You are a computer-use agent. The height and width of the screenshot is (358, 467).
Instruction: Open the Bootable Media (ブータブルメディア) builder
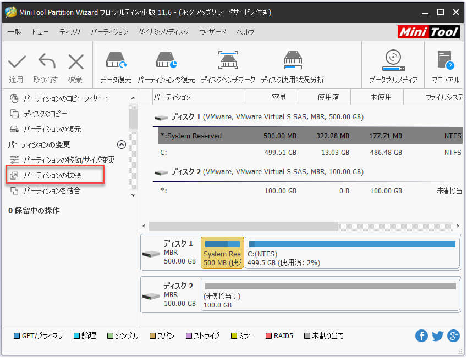click(393, 60)
